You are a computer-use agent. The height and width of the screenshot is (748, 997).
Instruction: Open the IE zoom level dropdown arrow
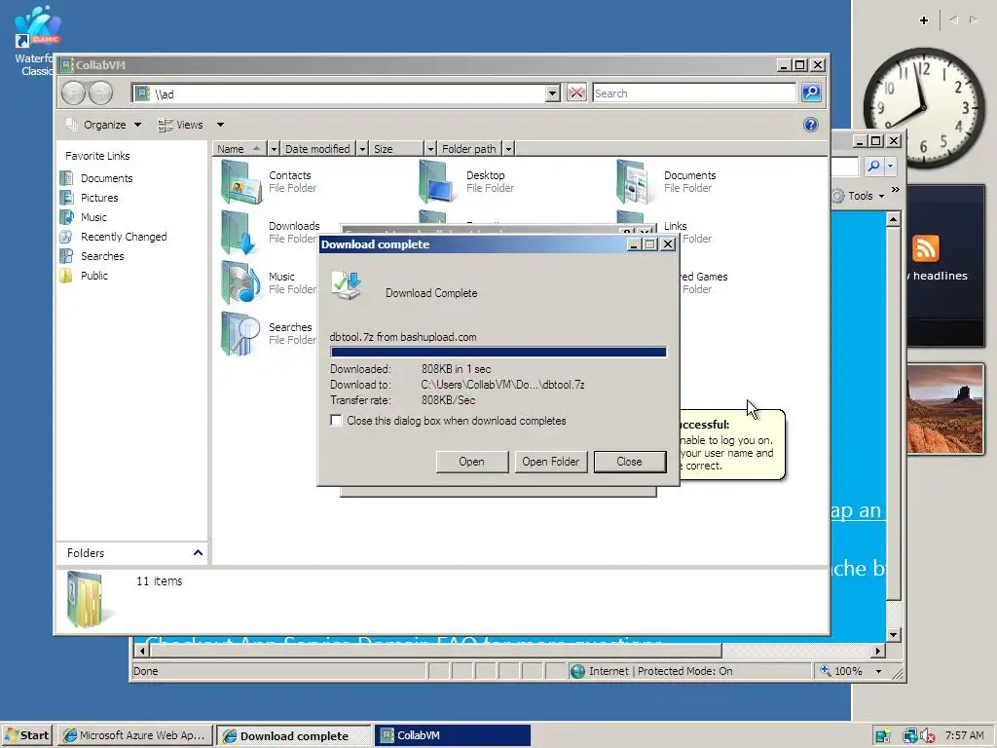pos(879,671)
